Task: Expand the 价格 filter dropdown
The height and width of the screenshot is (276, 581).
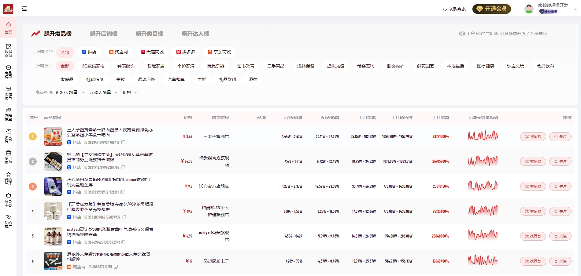Action: 130,92
